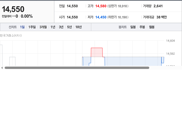The width and height of the screenshot is (182, 127).
Task: Click the 하한가 10,190 text
Action: [118, 17]
